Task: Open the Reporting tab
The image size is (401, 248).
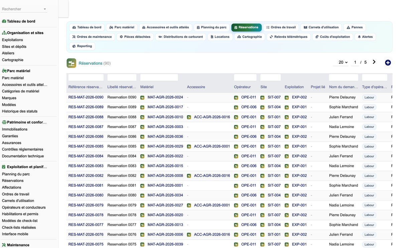Action: click(x=82, y=46)
